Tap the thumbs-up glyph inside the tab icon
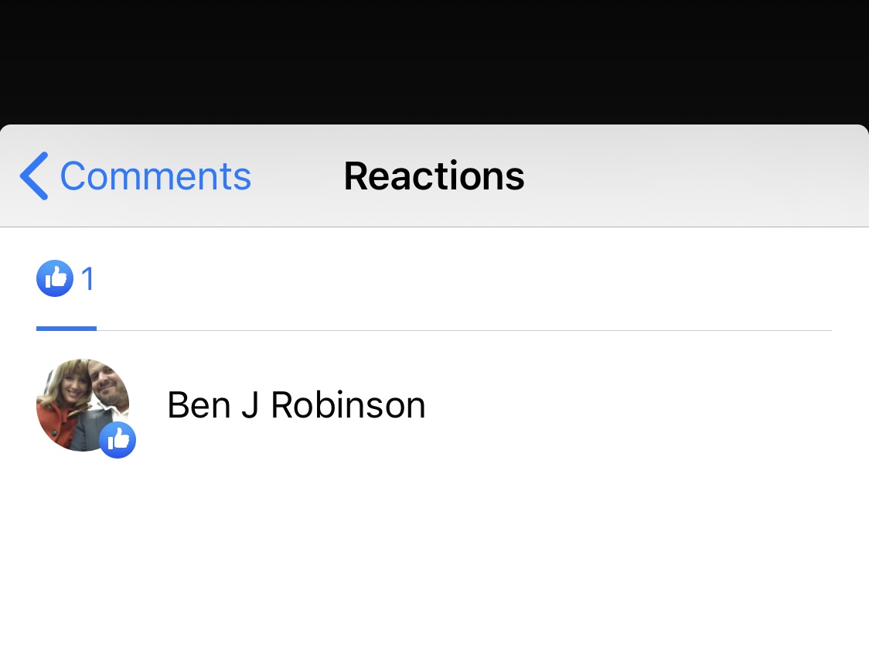 click(x=56, y=277)
